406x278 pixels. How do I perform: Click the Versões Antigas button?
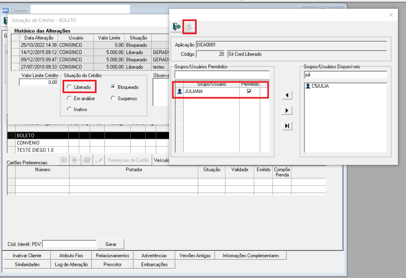195,255
